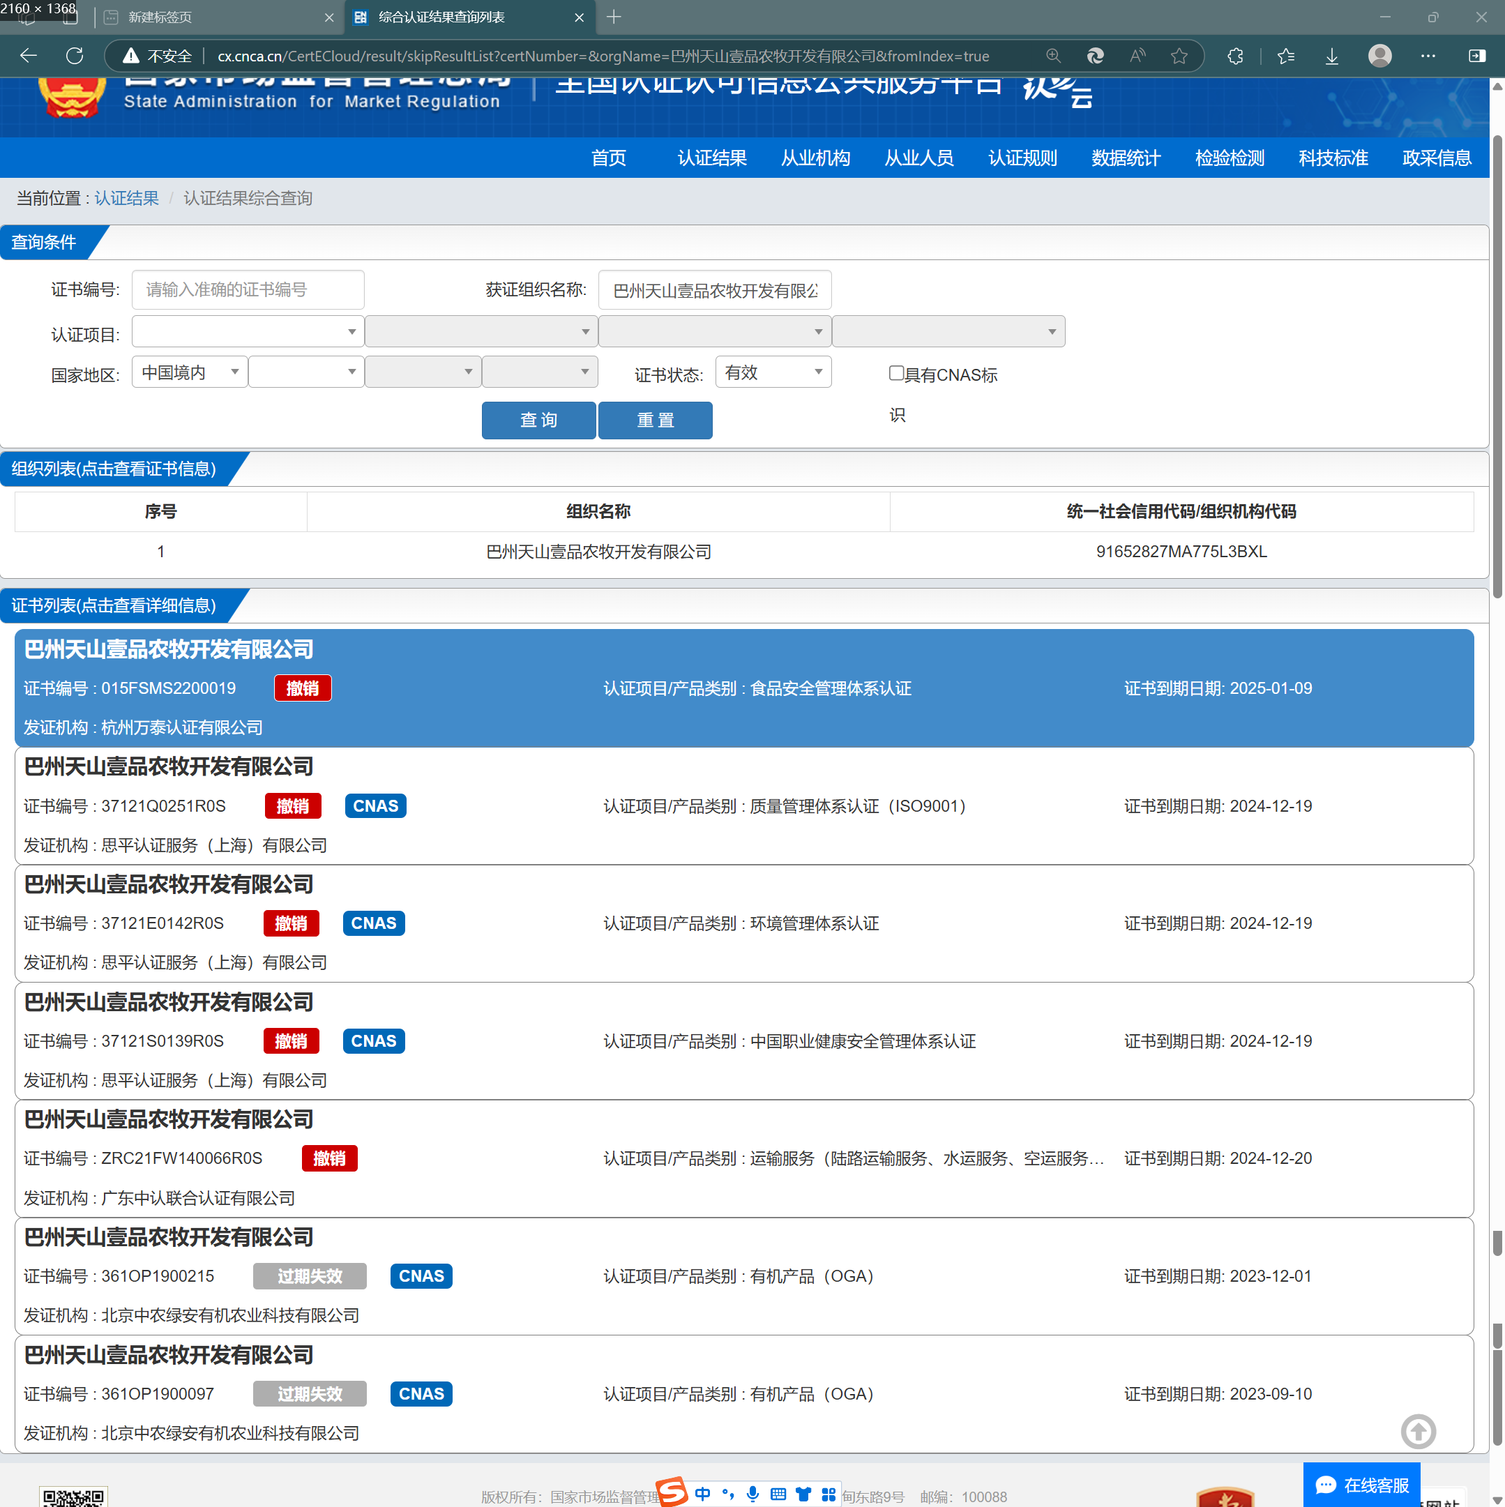Viewport: 1505px width, 1507px height.
Task: Toggle the Sogou 中 language mode icon
Action: (x=702, y=1493)
